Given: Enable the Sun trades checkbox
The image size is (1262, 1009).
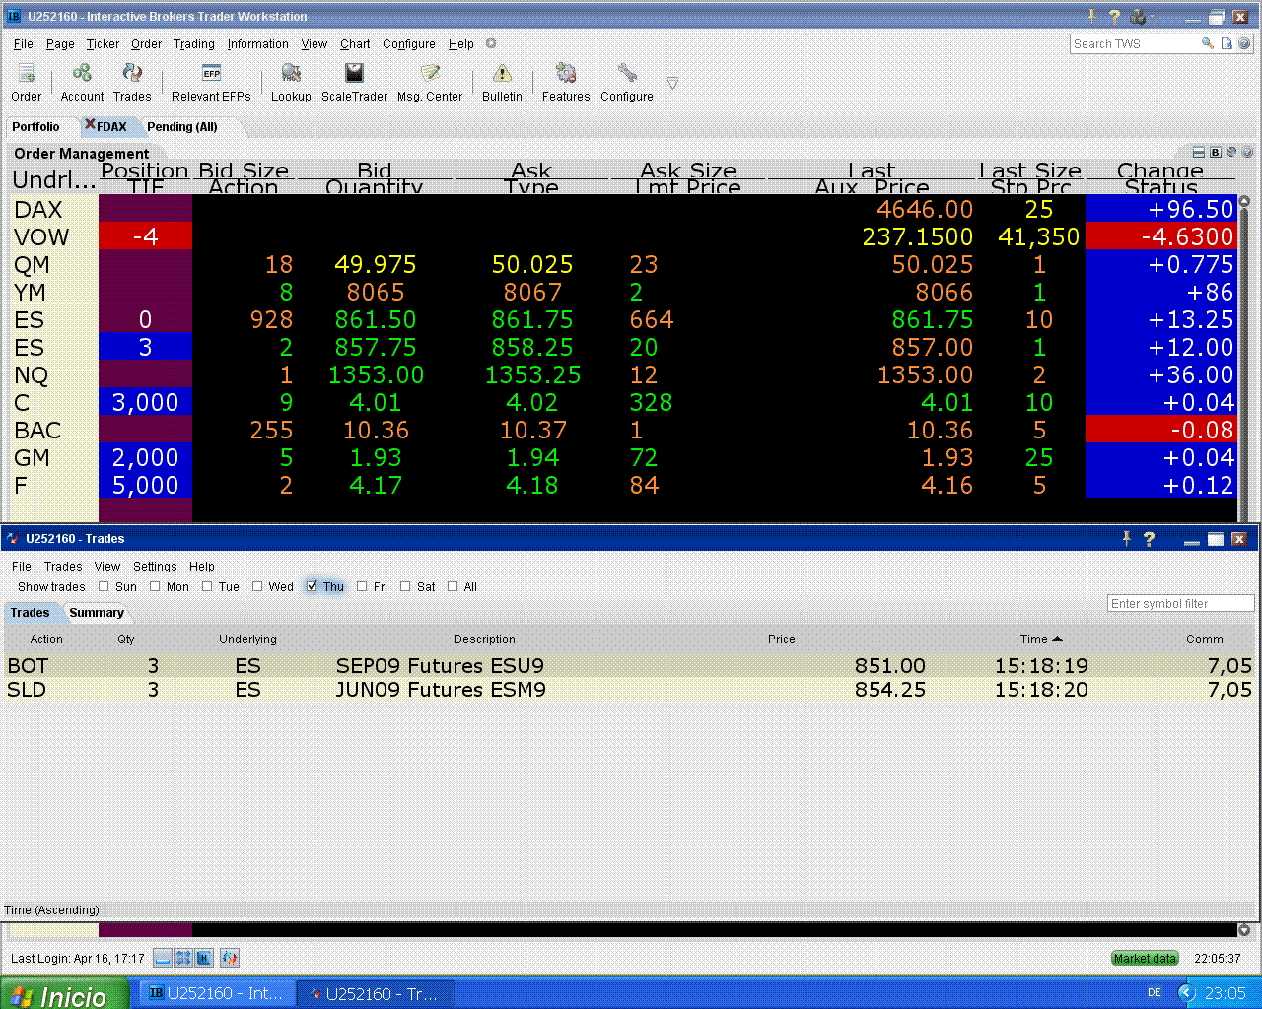Looking at the screenshot, I should coord(104,586).
